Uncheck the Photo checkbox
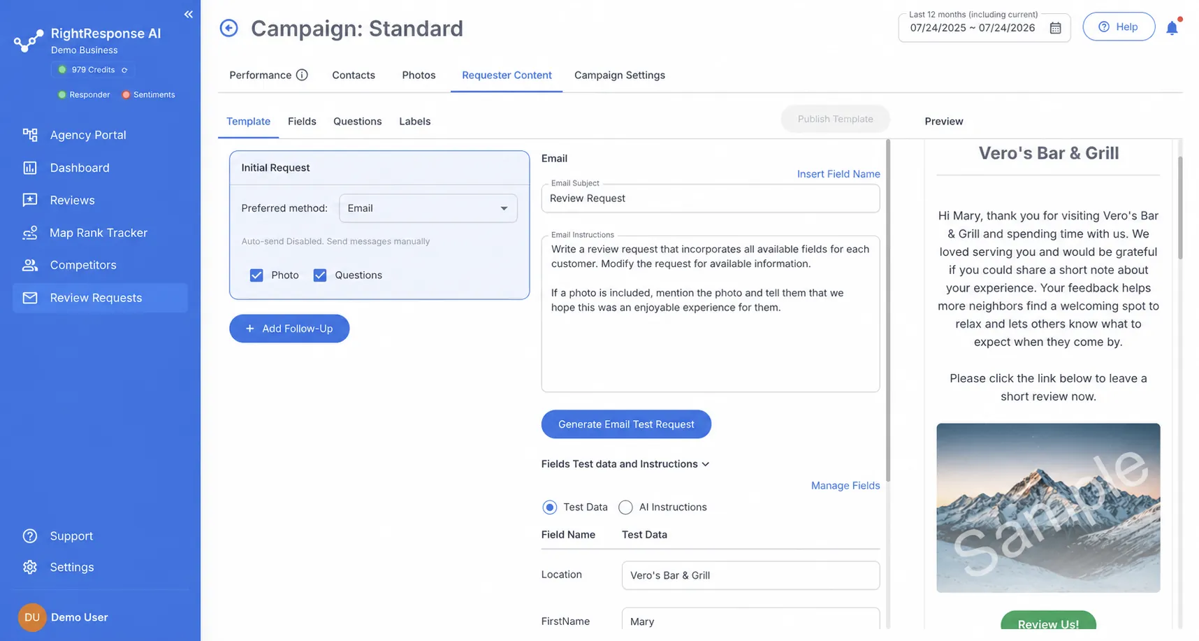 256,275
